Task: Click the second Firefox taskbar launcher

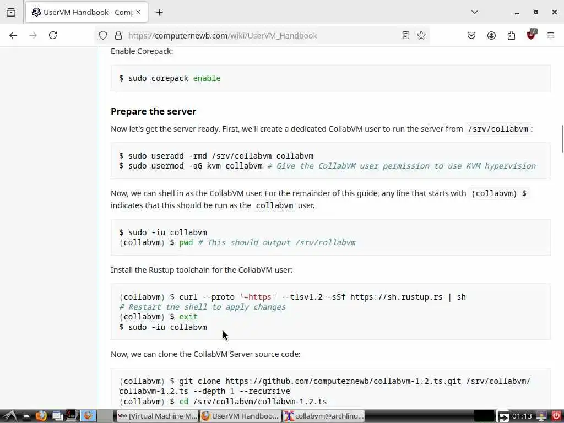Action: coord(88,416)
